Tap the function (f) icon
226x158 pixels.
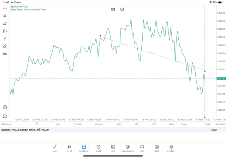point(5,39)
